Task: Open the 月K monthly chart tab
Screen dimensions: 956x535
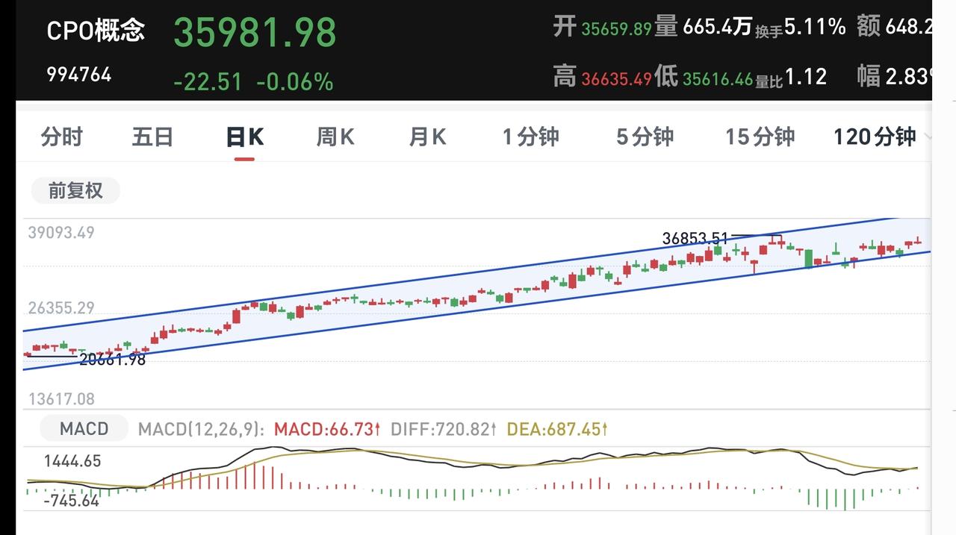Action: click(x=427, y=137)
